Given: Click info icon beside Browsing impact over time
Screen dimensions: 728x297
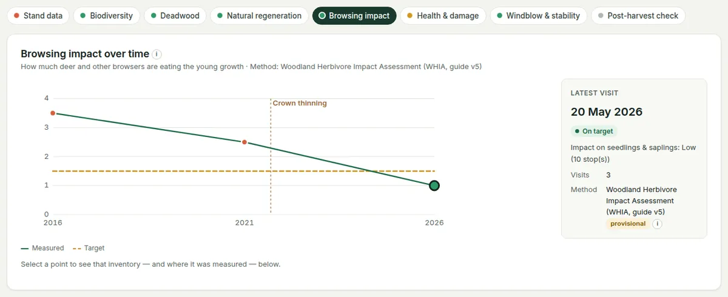Looking at the screenshot, I should 157,54.
